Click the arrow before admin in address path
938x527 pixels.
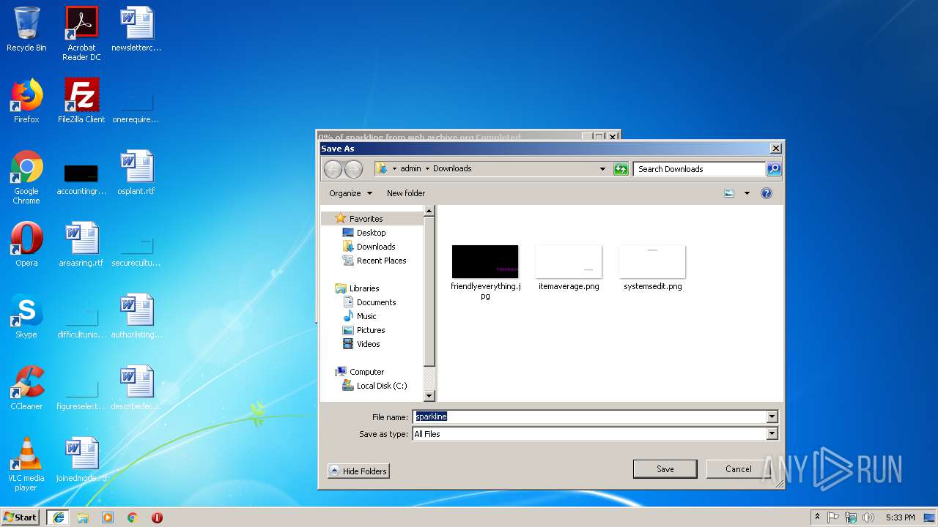(x=394, y=169)
